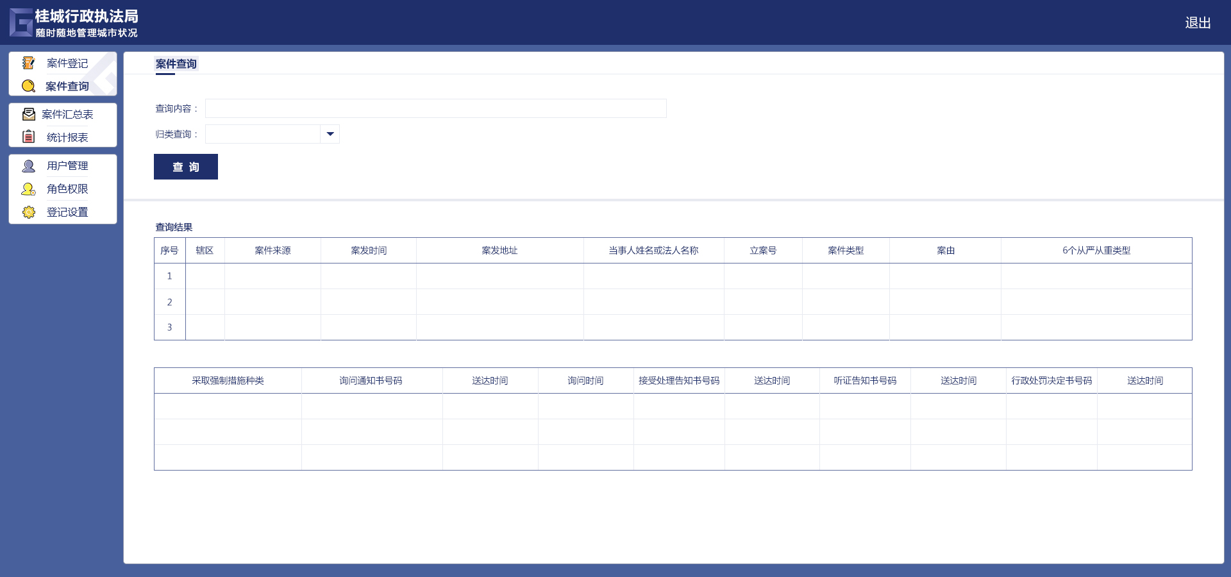
Task: Click the 角色权限 user-key icon
Action: click(x=28, y=189)
